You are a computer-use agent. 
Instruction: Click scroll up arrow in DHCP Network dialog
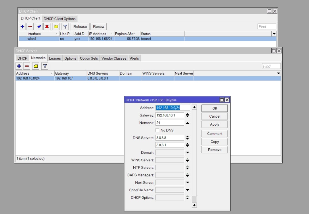coord(194,107)
